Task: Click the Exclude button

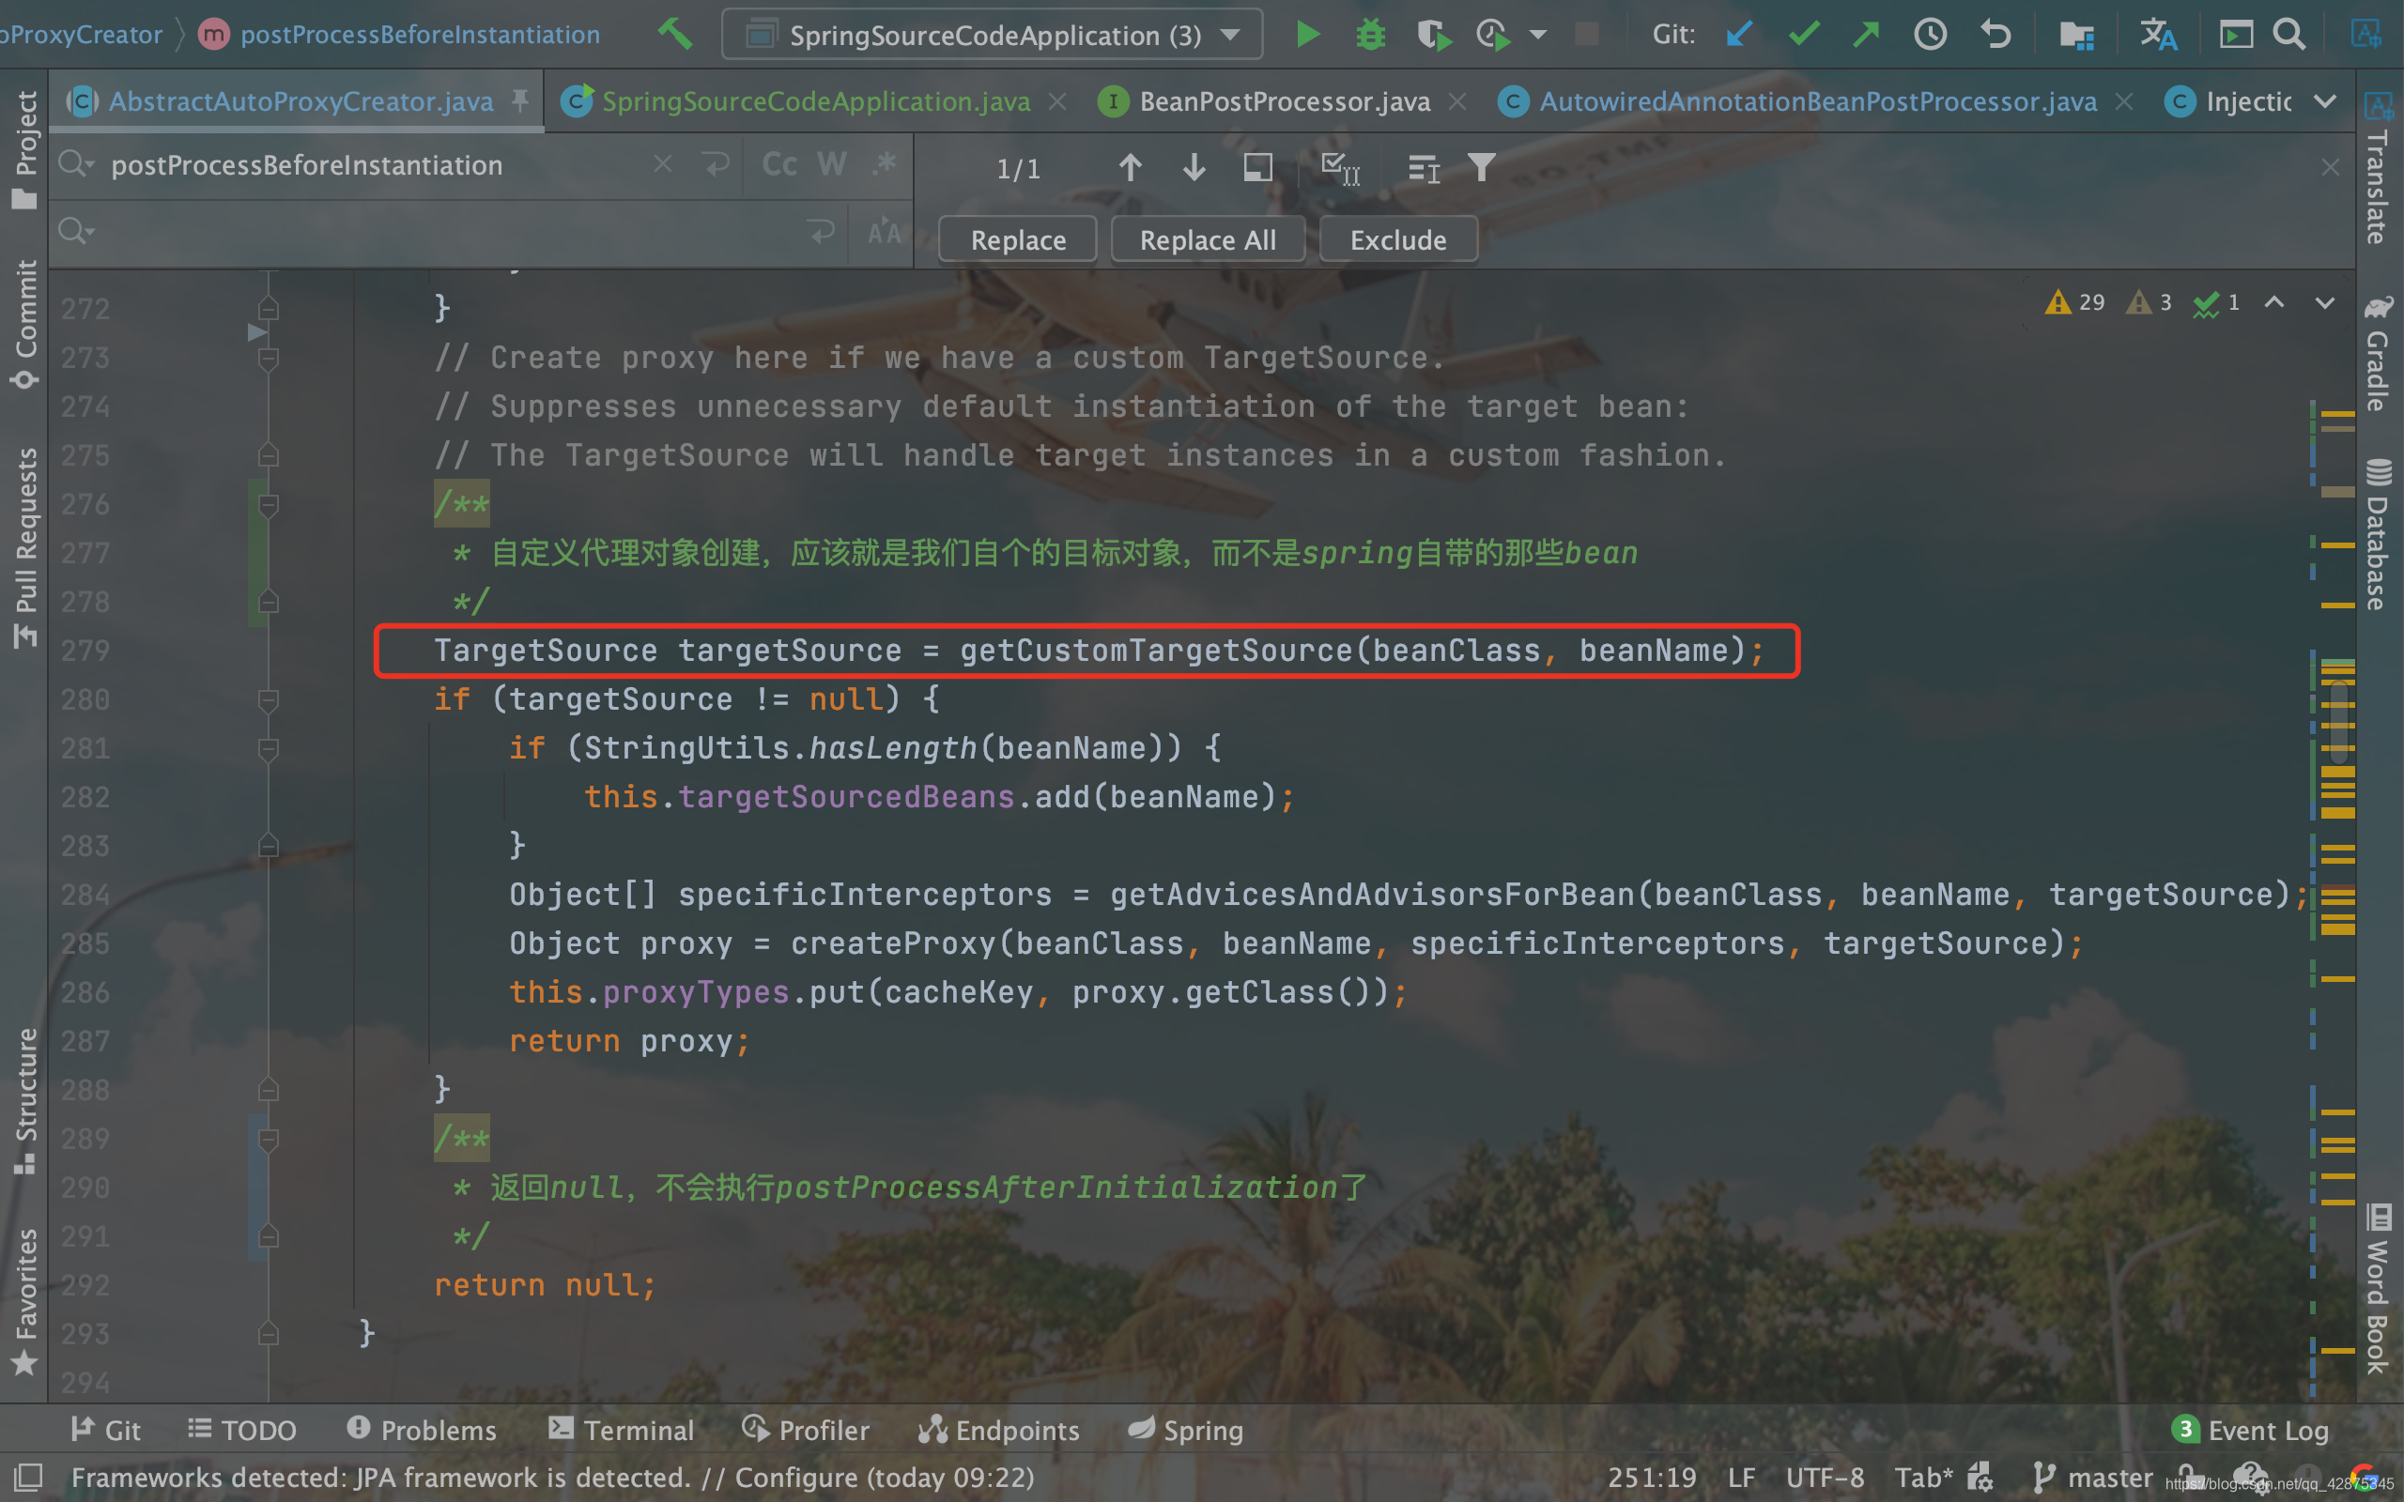Action: tap(1397, 239)
